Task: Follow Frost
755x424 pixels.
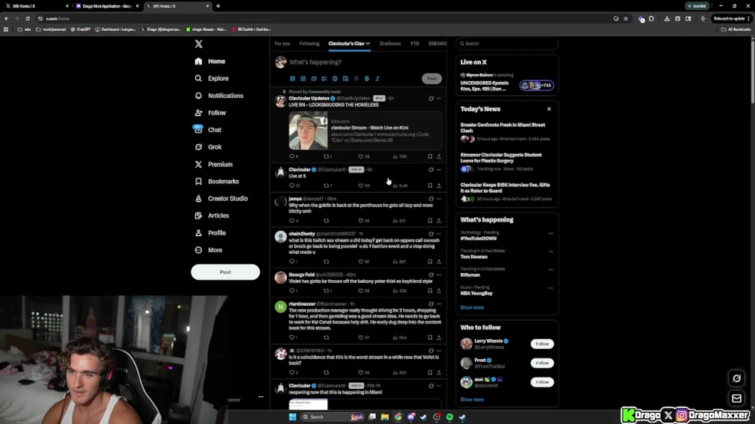Action: 542,363
